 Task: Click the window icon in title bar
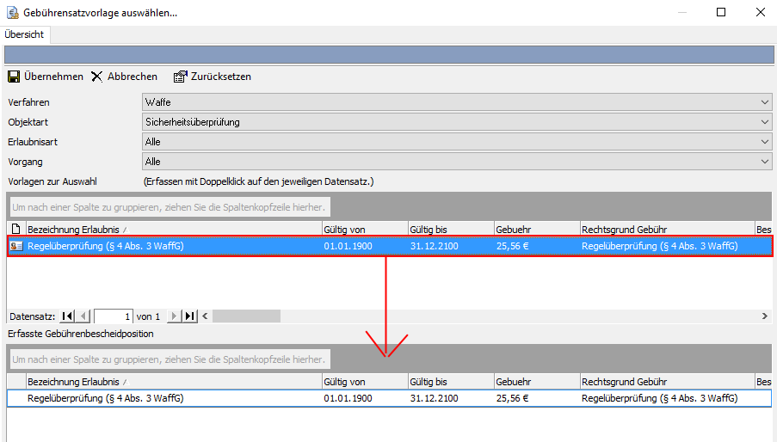click(12, 12)
